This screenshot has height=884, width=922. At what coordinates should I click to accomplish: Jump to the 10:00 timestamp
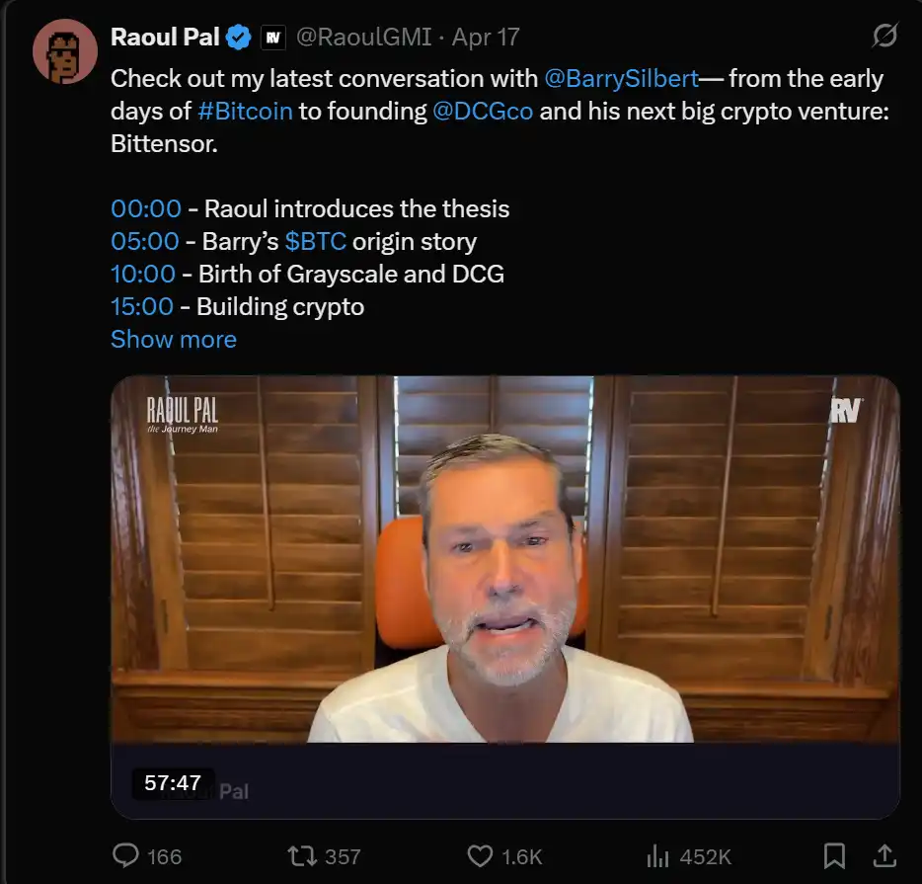(143, 274)
